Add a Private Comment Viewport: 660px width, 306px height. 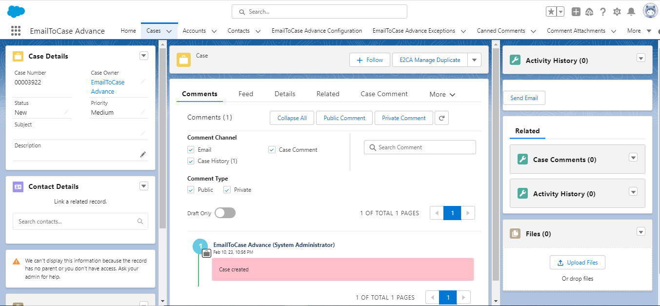(x=404, y=118)
